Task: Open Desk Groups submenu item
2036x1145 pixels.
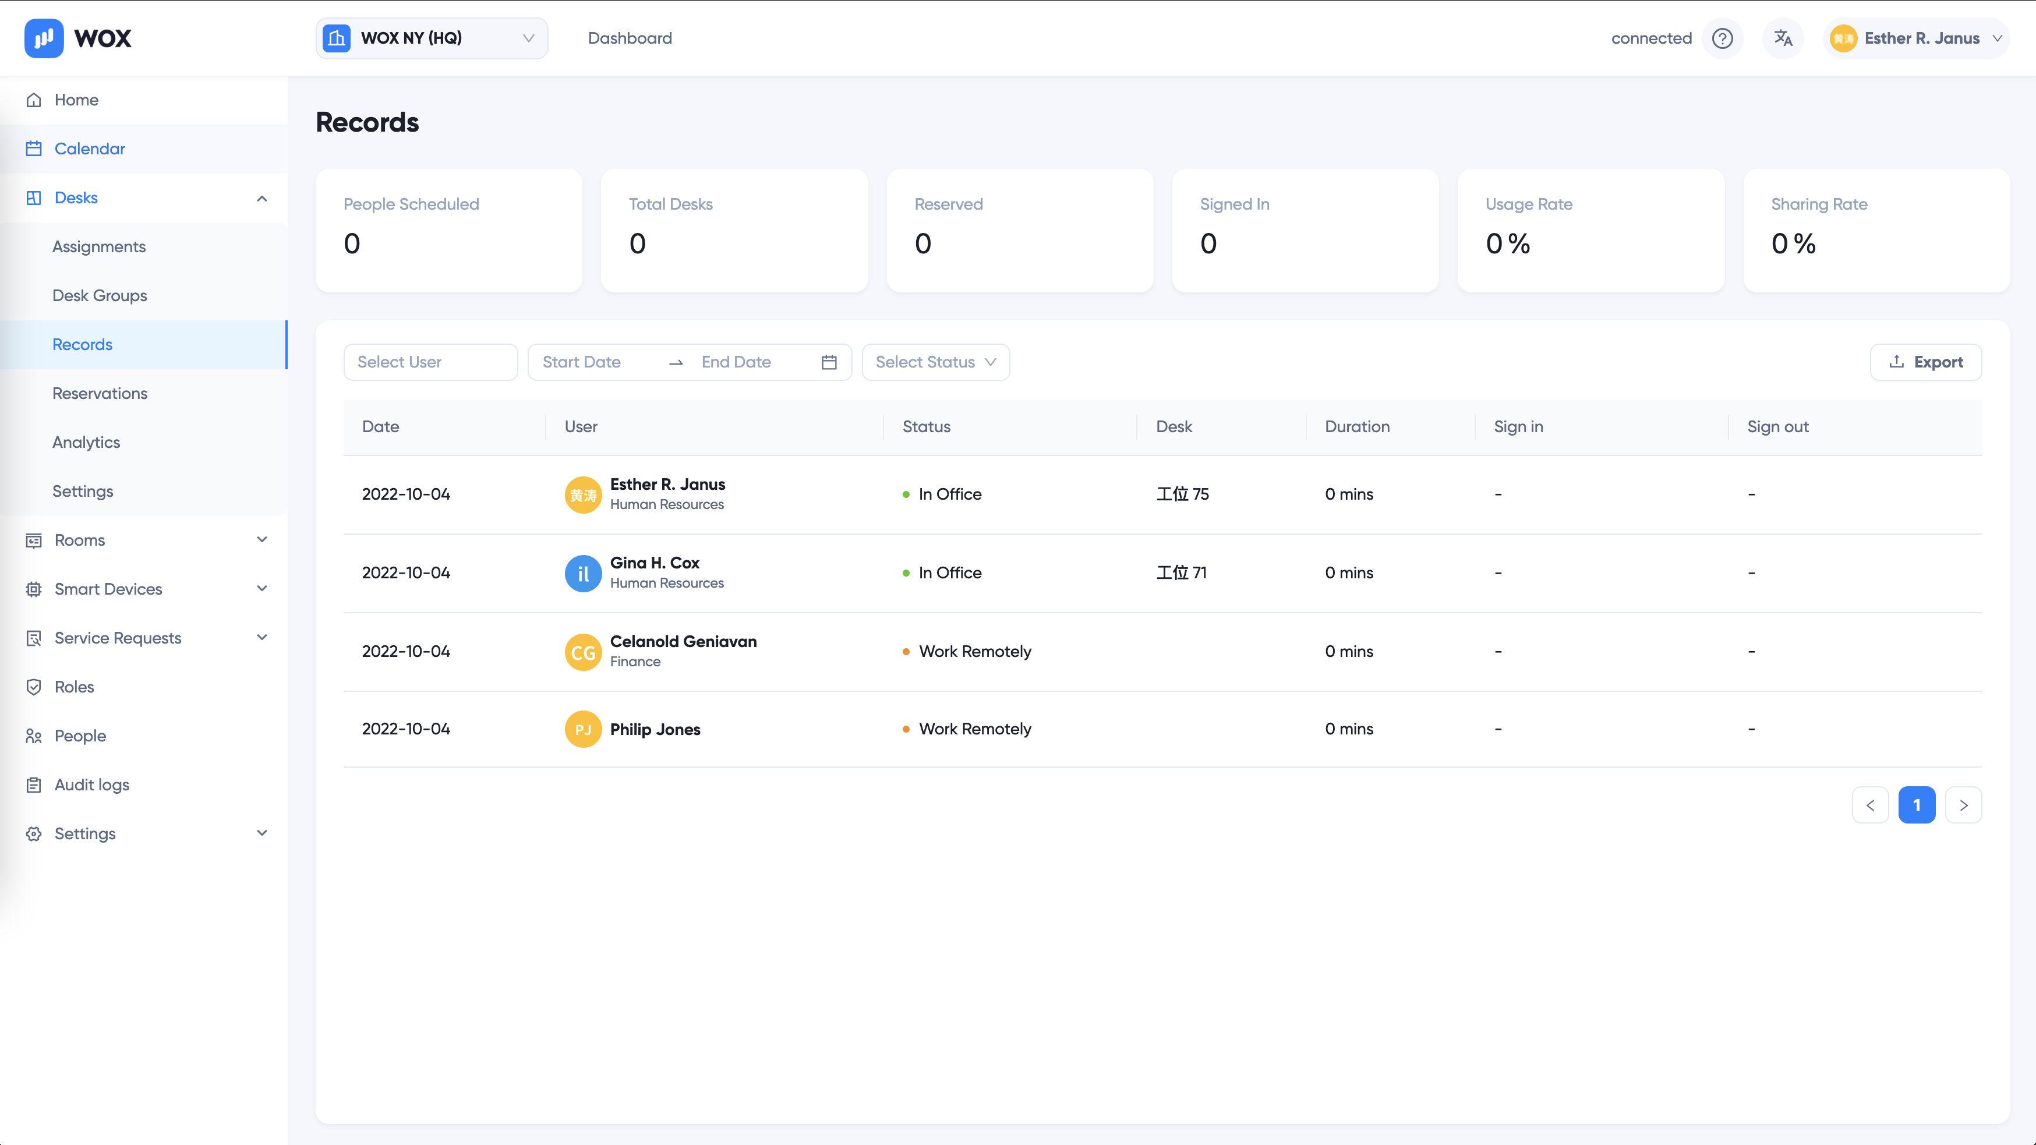Action: pos(143,295)
